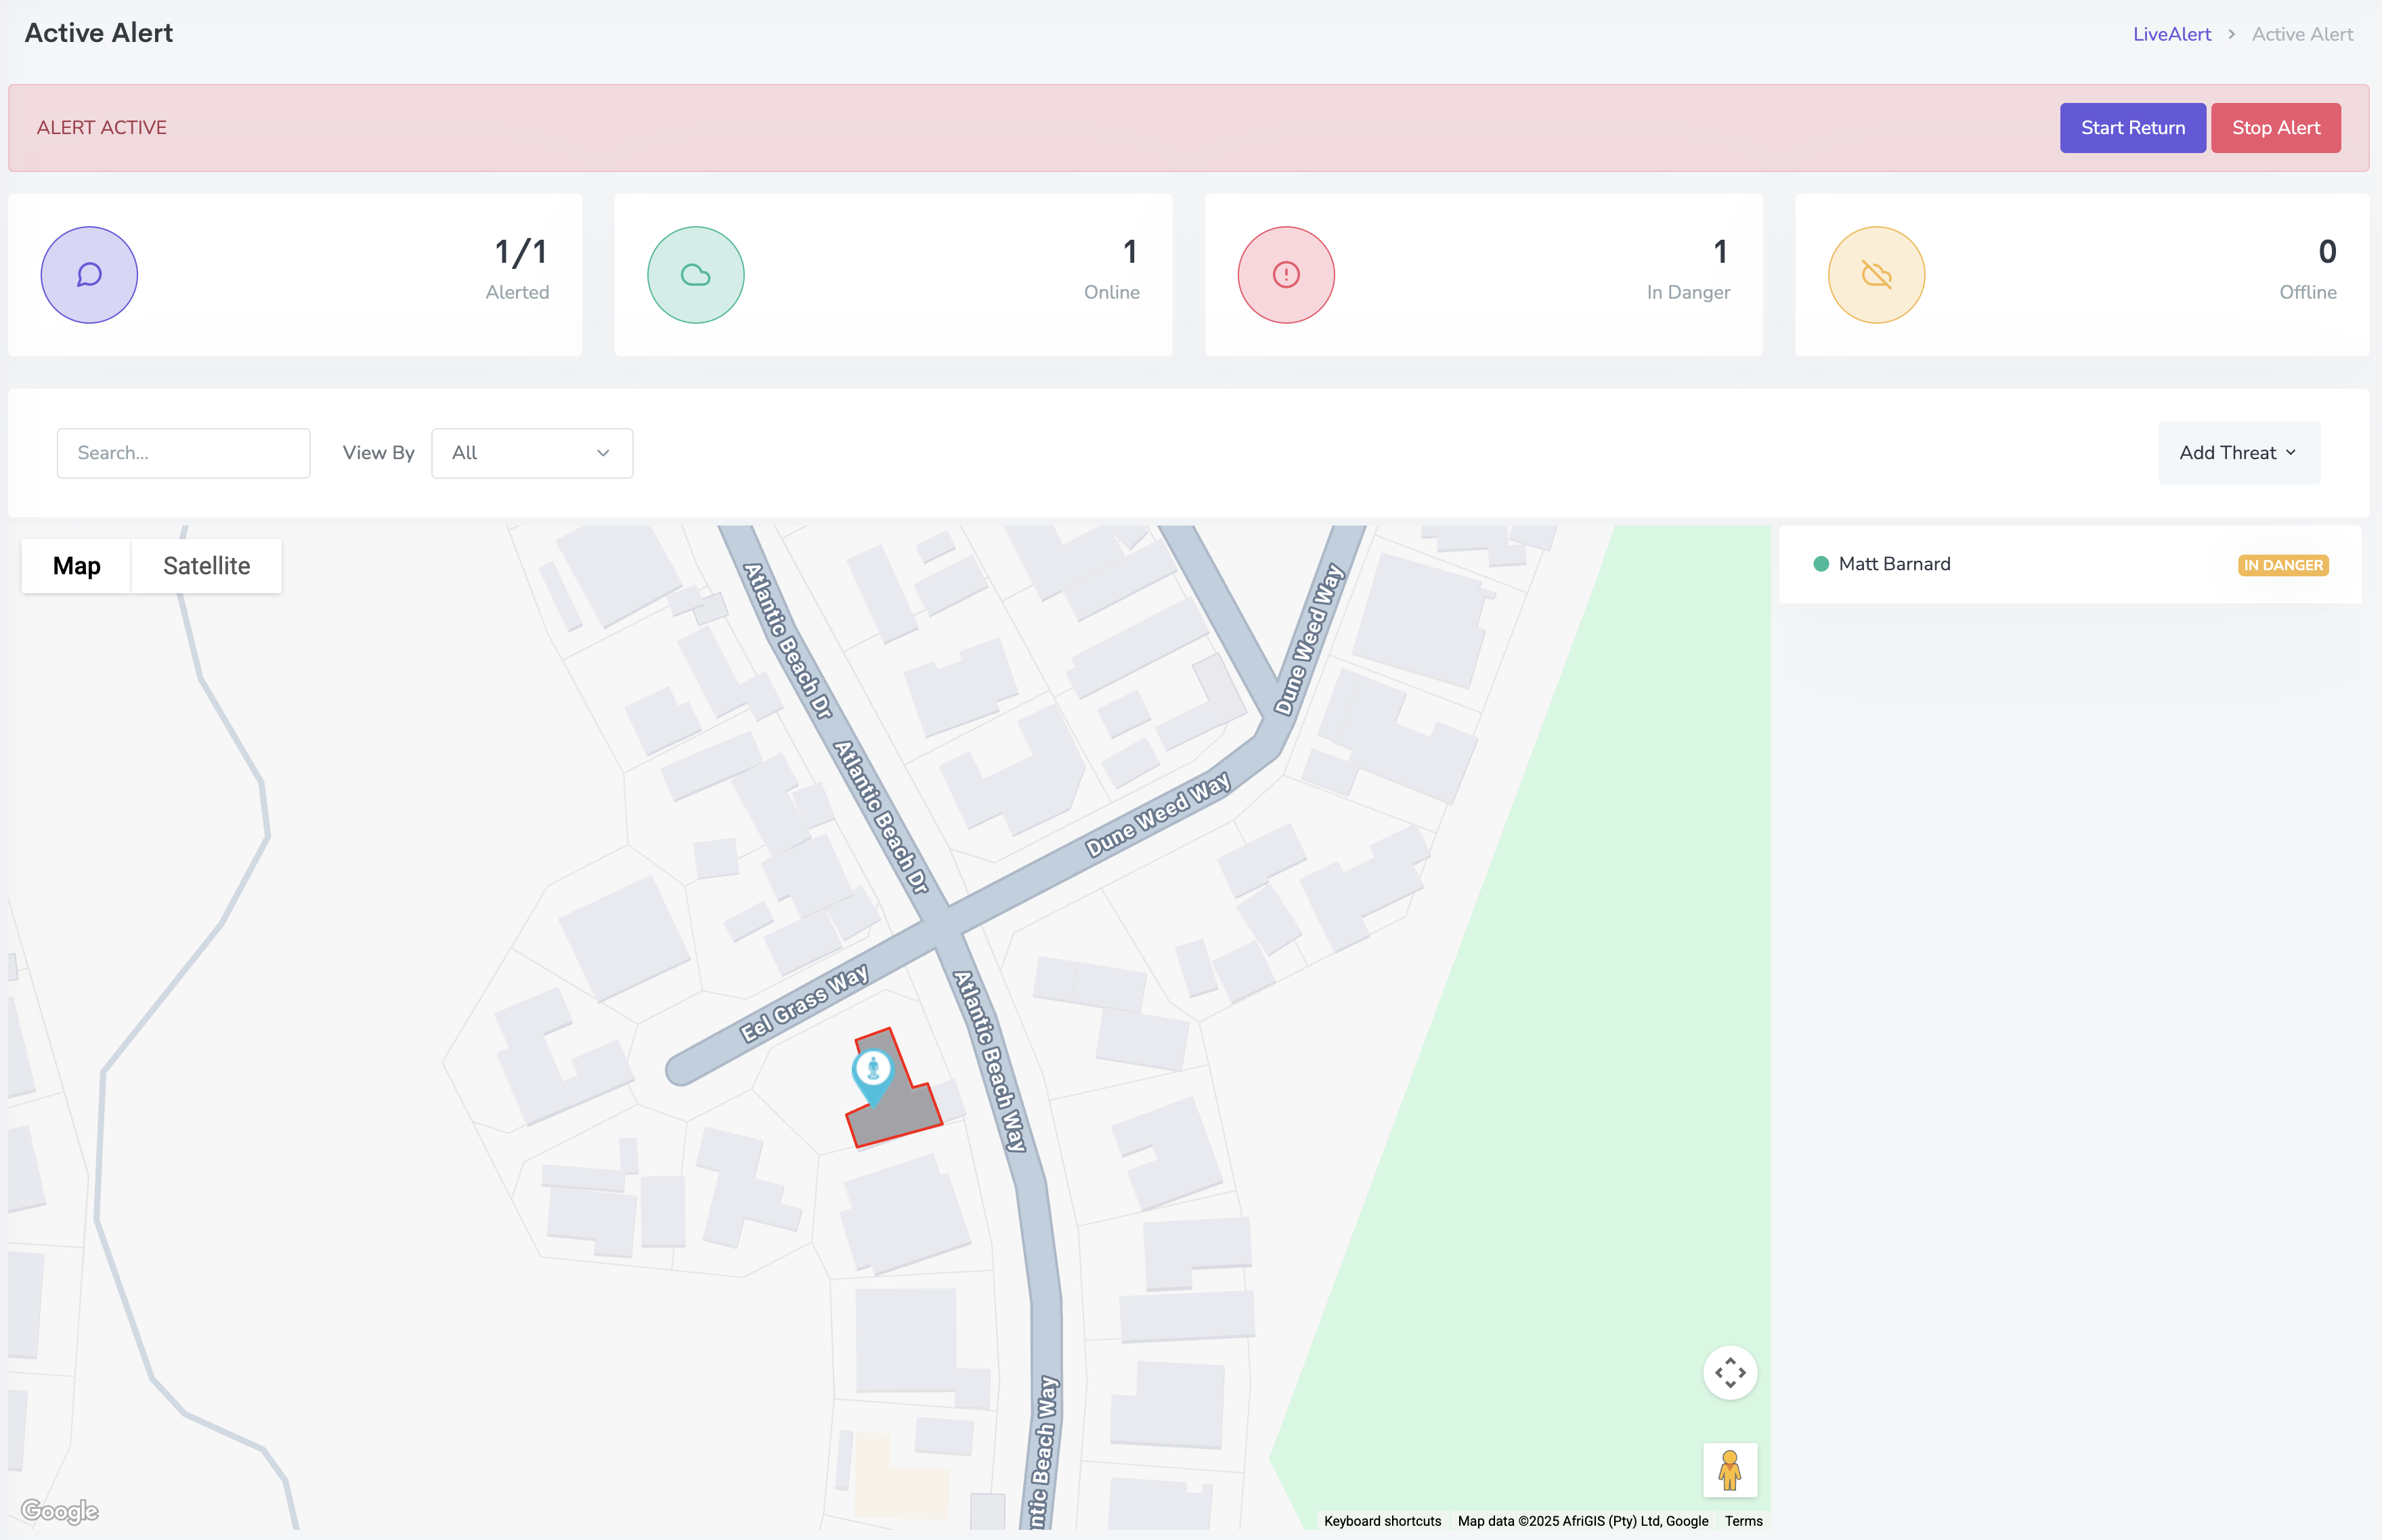Click the orange Offline cloud-slash icon
2382x1540 pixels.
click(1876, 275)
